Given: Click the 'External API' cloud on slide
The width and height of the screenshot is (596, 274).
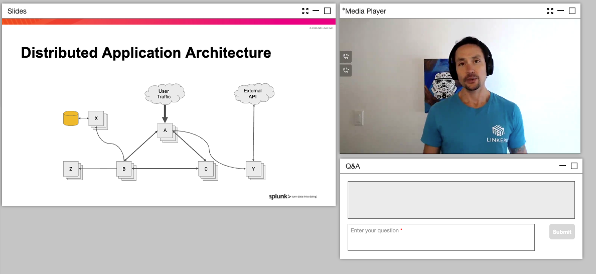Looking at the screenshot, I should (253, 93).
